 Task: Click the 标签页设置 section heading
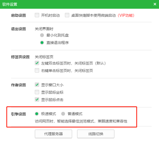20,57
